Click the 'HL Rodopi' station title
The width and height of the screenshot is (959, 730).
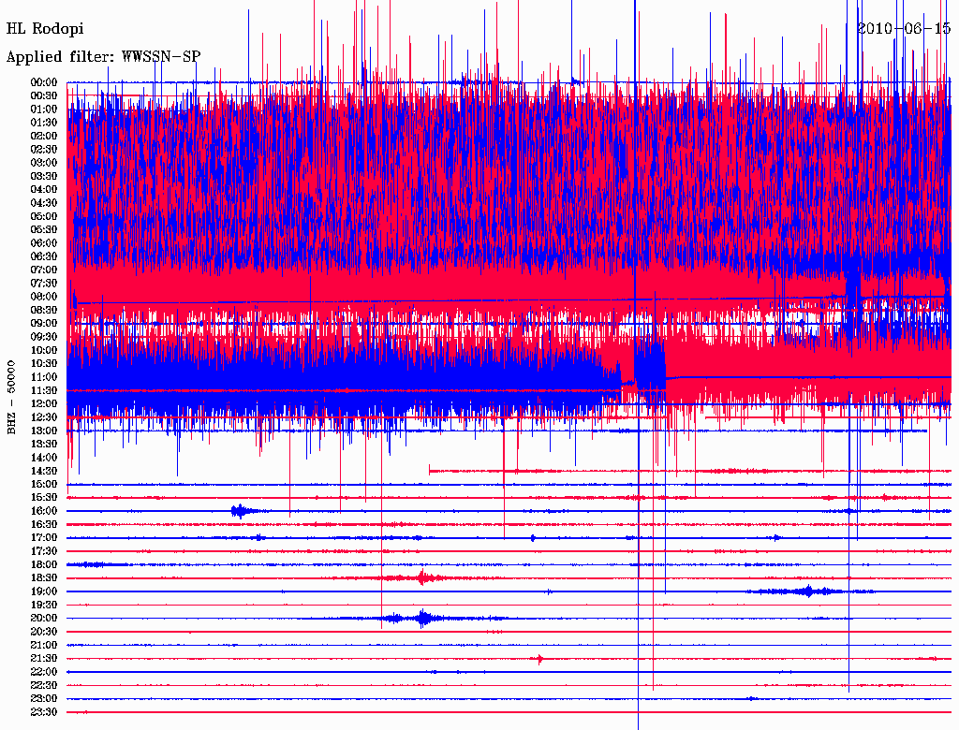[x=45, y=29]
